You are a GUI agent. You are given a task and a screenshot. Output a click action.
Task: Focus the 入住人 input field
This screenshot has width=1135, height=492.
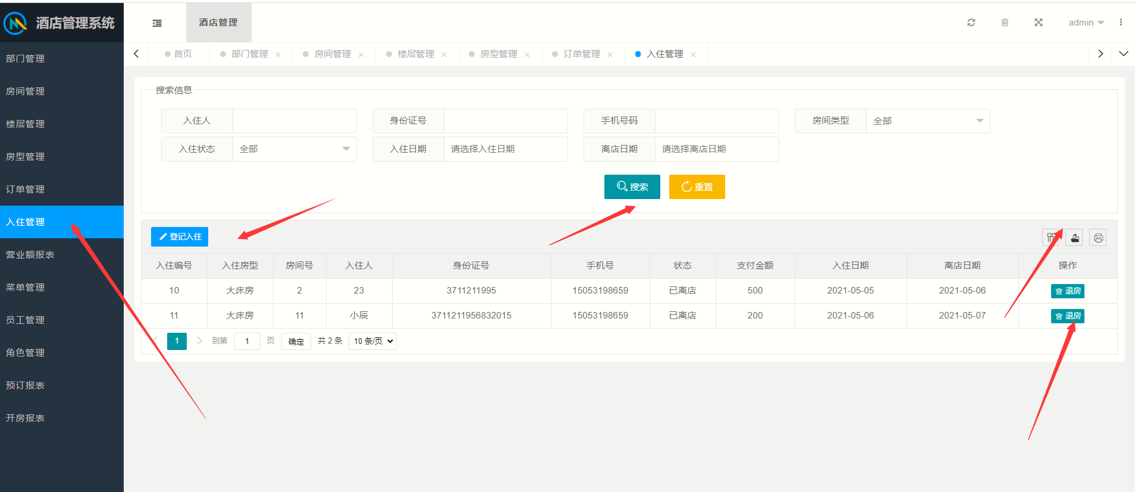294,121
